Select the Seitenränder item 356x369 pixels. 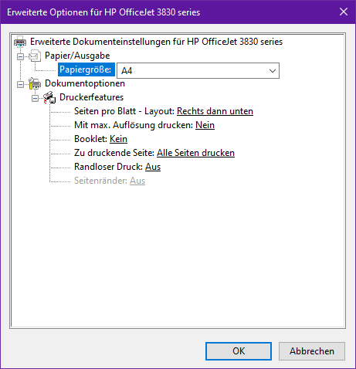coord(110,181)
